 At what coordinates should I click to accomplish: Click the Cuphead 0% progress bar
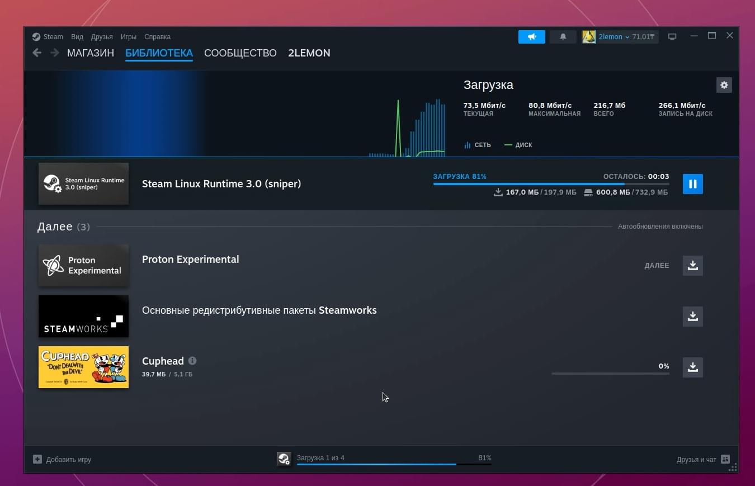tap(610, 373)
